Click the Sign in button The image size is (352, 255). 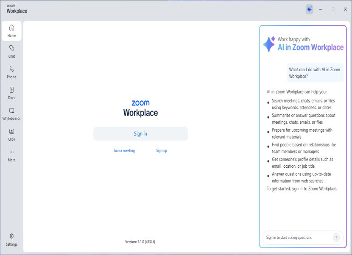point(140,134)
